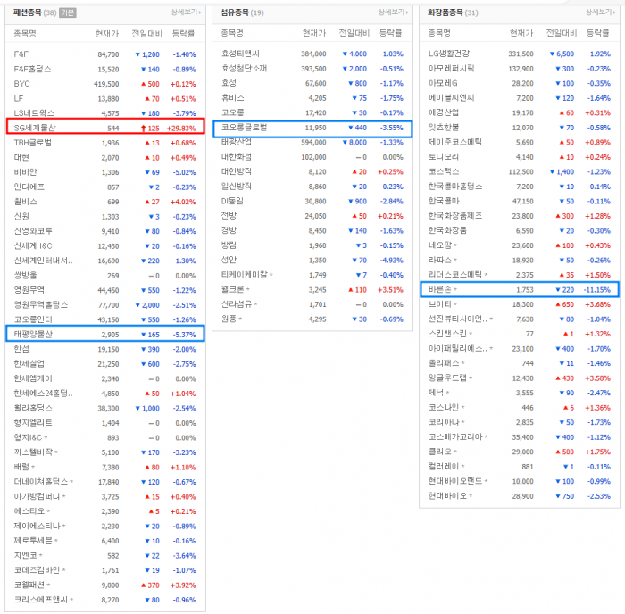625x614 pixels.
Task: Open 신영와코루 stock
Action: pos(33,231)
